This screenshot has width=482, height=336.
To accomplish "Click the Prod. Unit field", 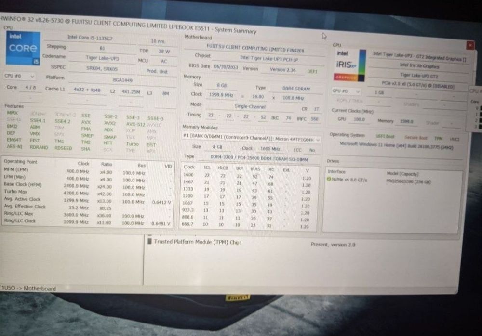I will (157, 71).
